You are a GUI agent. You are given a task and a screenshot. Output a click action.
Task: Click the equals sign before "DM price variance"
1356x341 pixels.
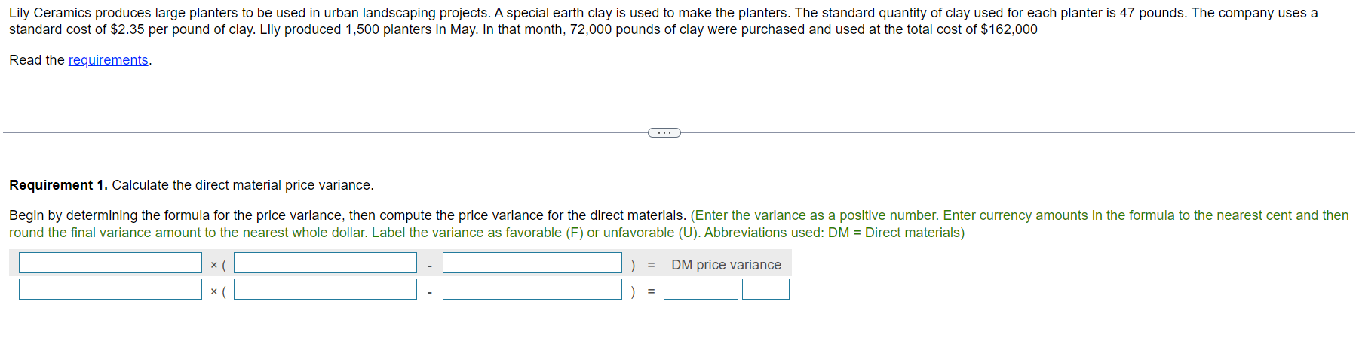tap(651, 265)
